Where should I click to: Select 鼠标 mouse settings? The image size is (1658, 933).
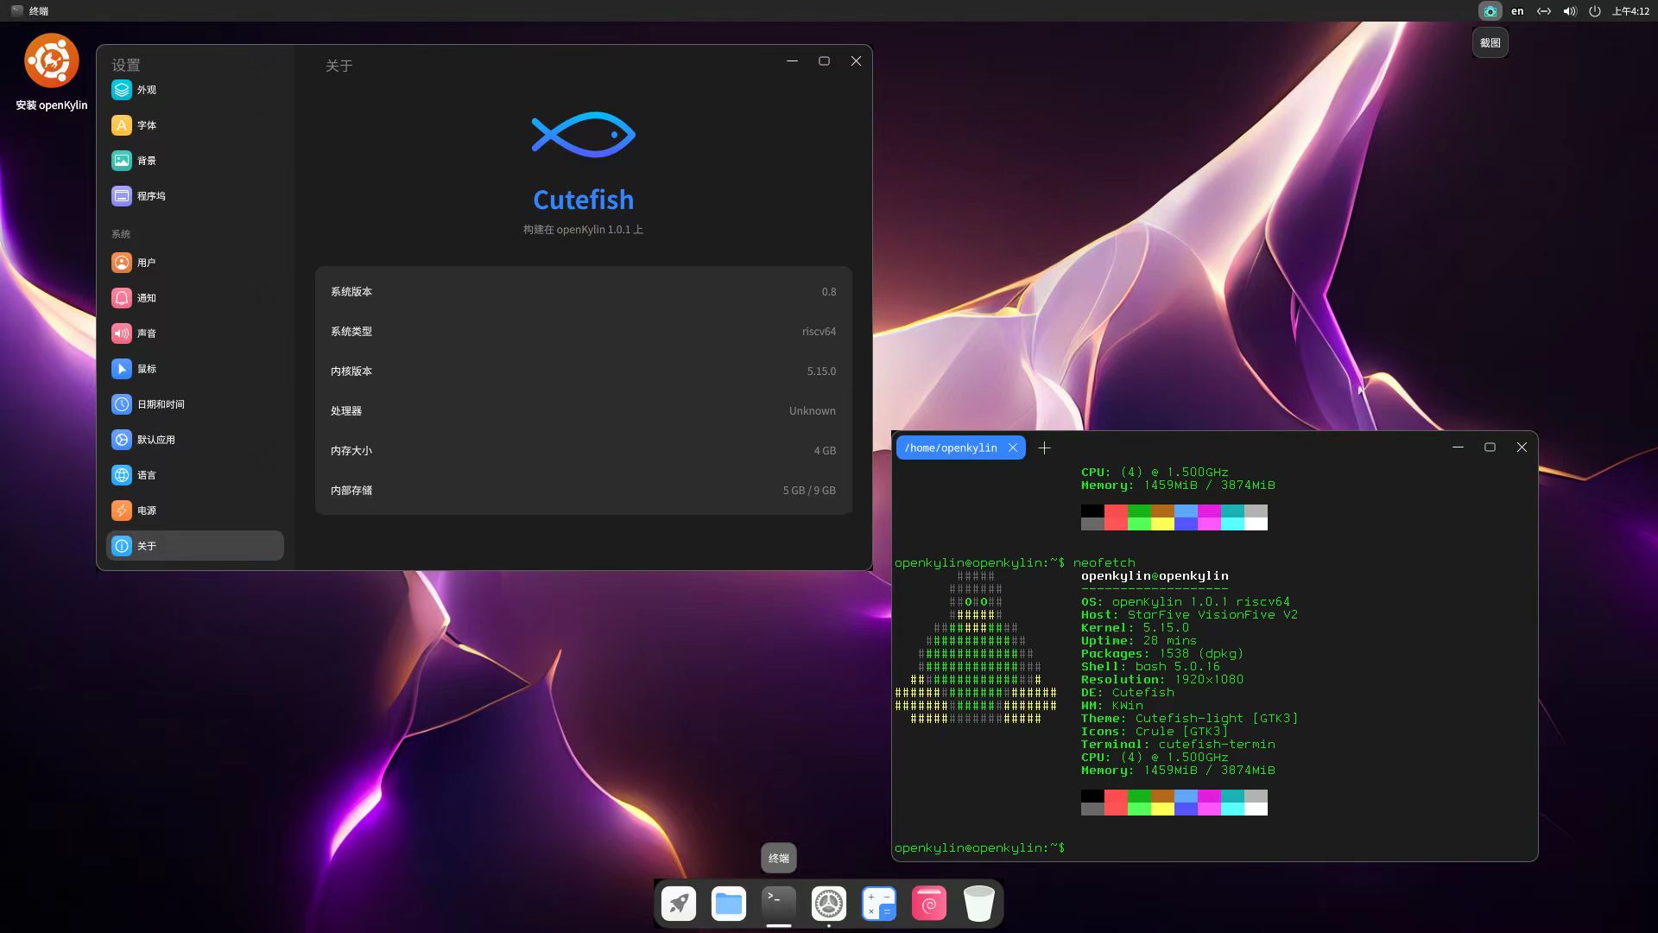195,369
